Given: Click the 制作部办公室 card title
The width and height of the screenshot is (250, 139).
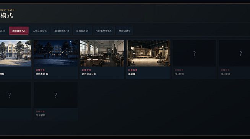Looking at the screenshot, I should [89, 74].
